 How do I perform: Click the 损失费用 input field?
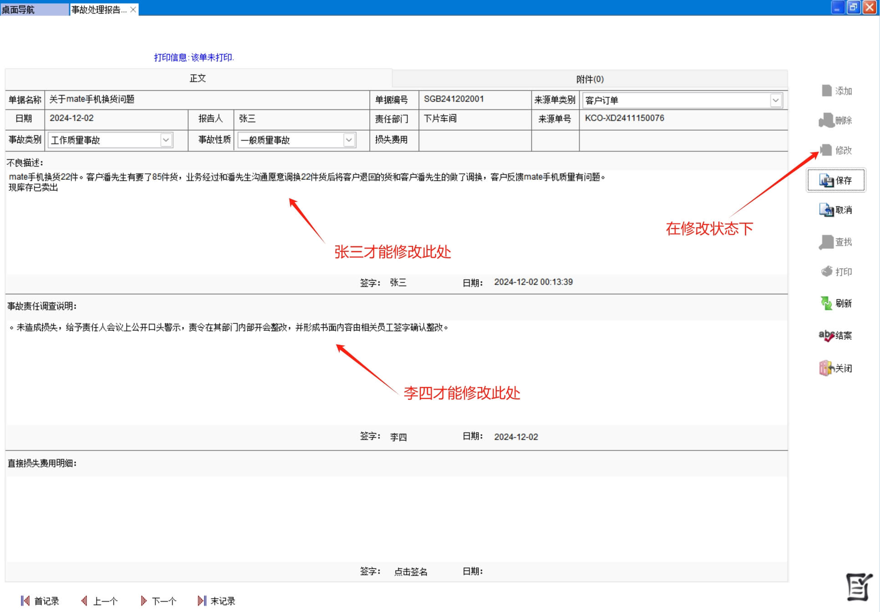[474, 140]
